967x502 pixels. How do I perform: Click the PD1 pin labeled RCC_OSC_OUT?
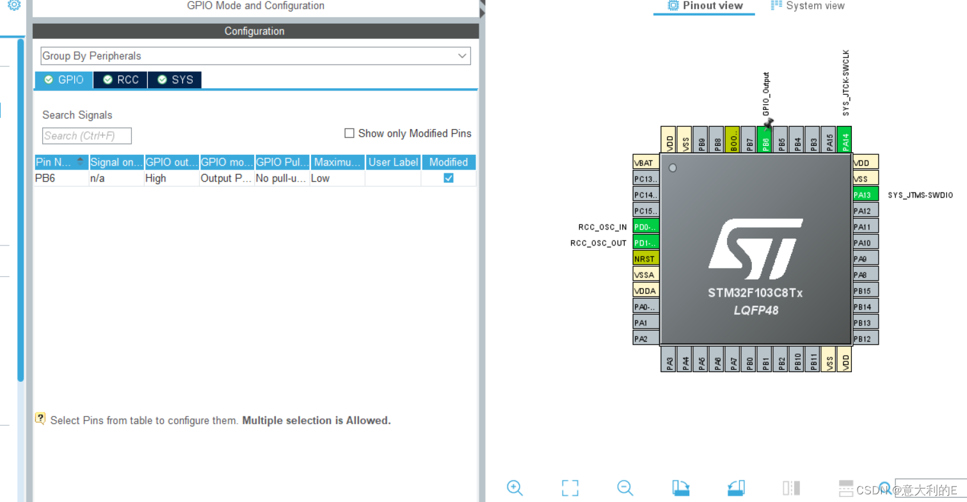pyautogui.click(x=646, y=242)
